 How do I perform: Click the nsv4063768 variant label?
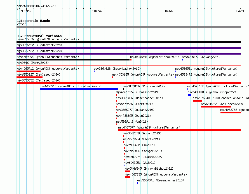point(234,110)
